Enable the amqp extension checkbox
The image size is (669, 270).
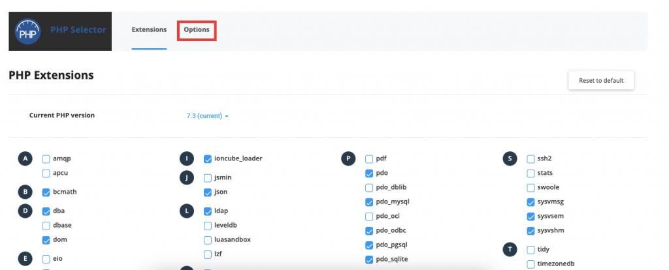tap(46, 159)
